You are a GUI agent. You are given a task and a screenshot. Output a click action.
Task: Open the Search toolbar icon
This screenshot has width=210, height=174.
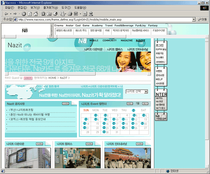(43, 14)
